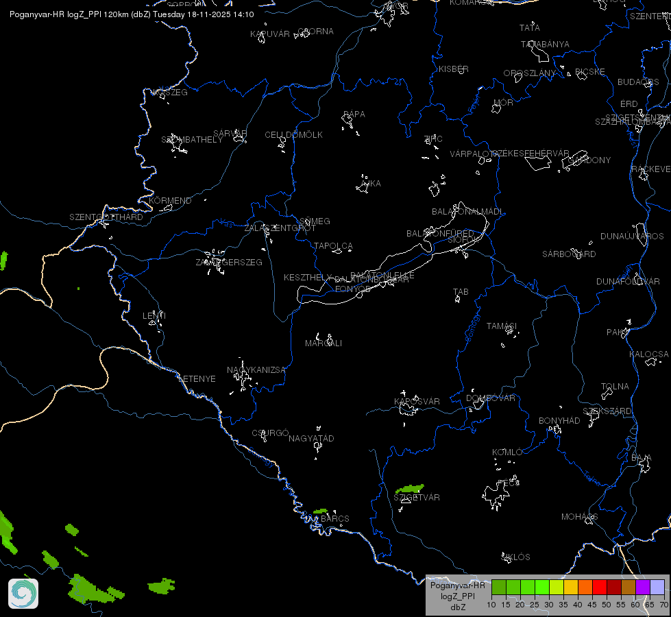
Task: Click the TATA town label
Action: coord(529,28)
